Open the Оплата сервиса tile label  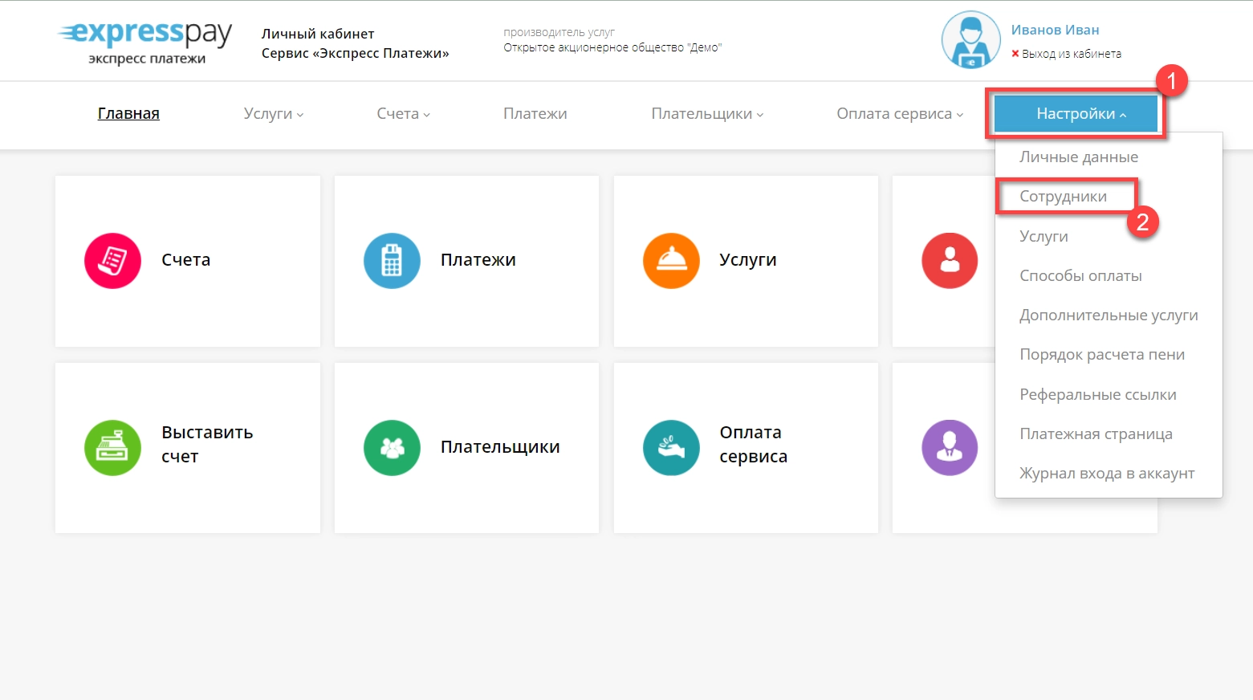coord(753,444)
